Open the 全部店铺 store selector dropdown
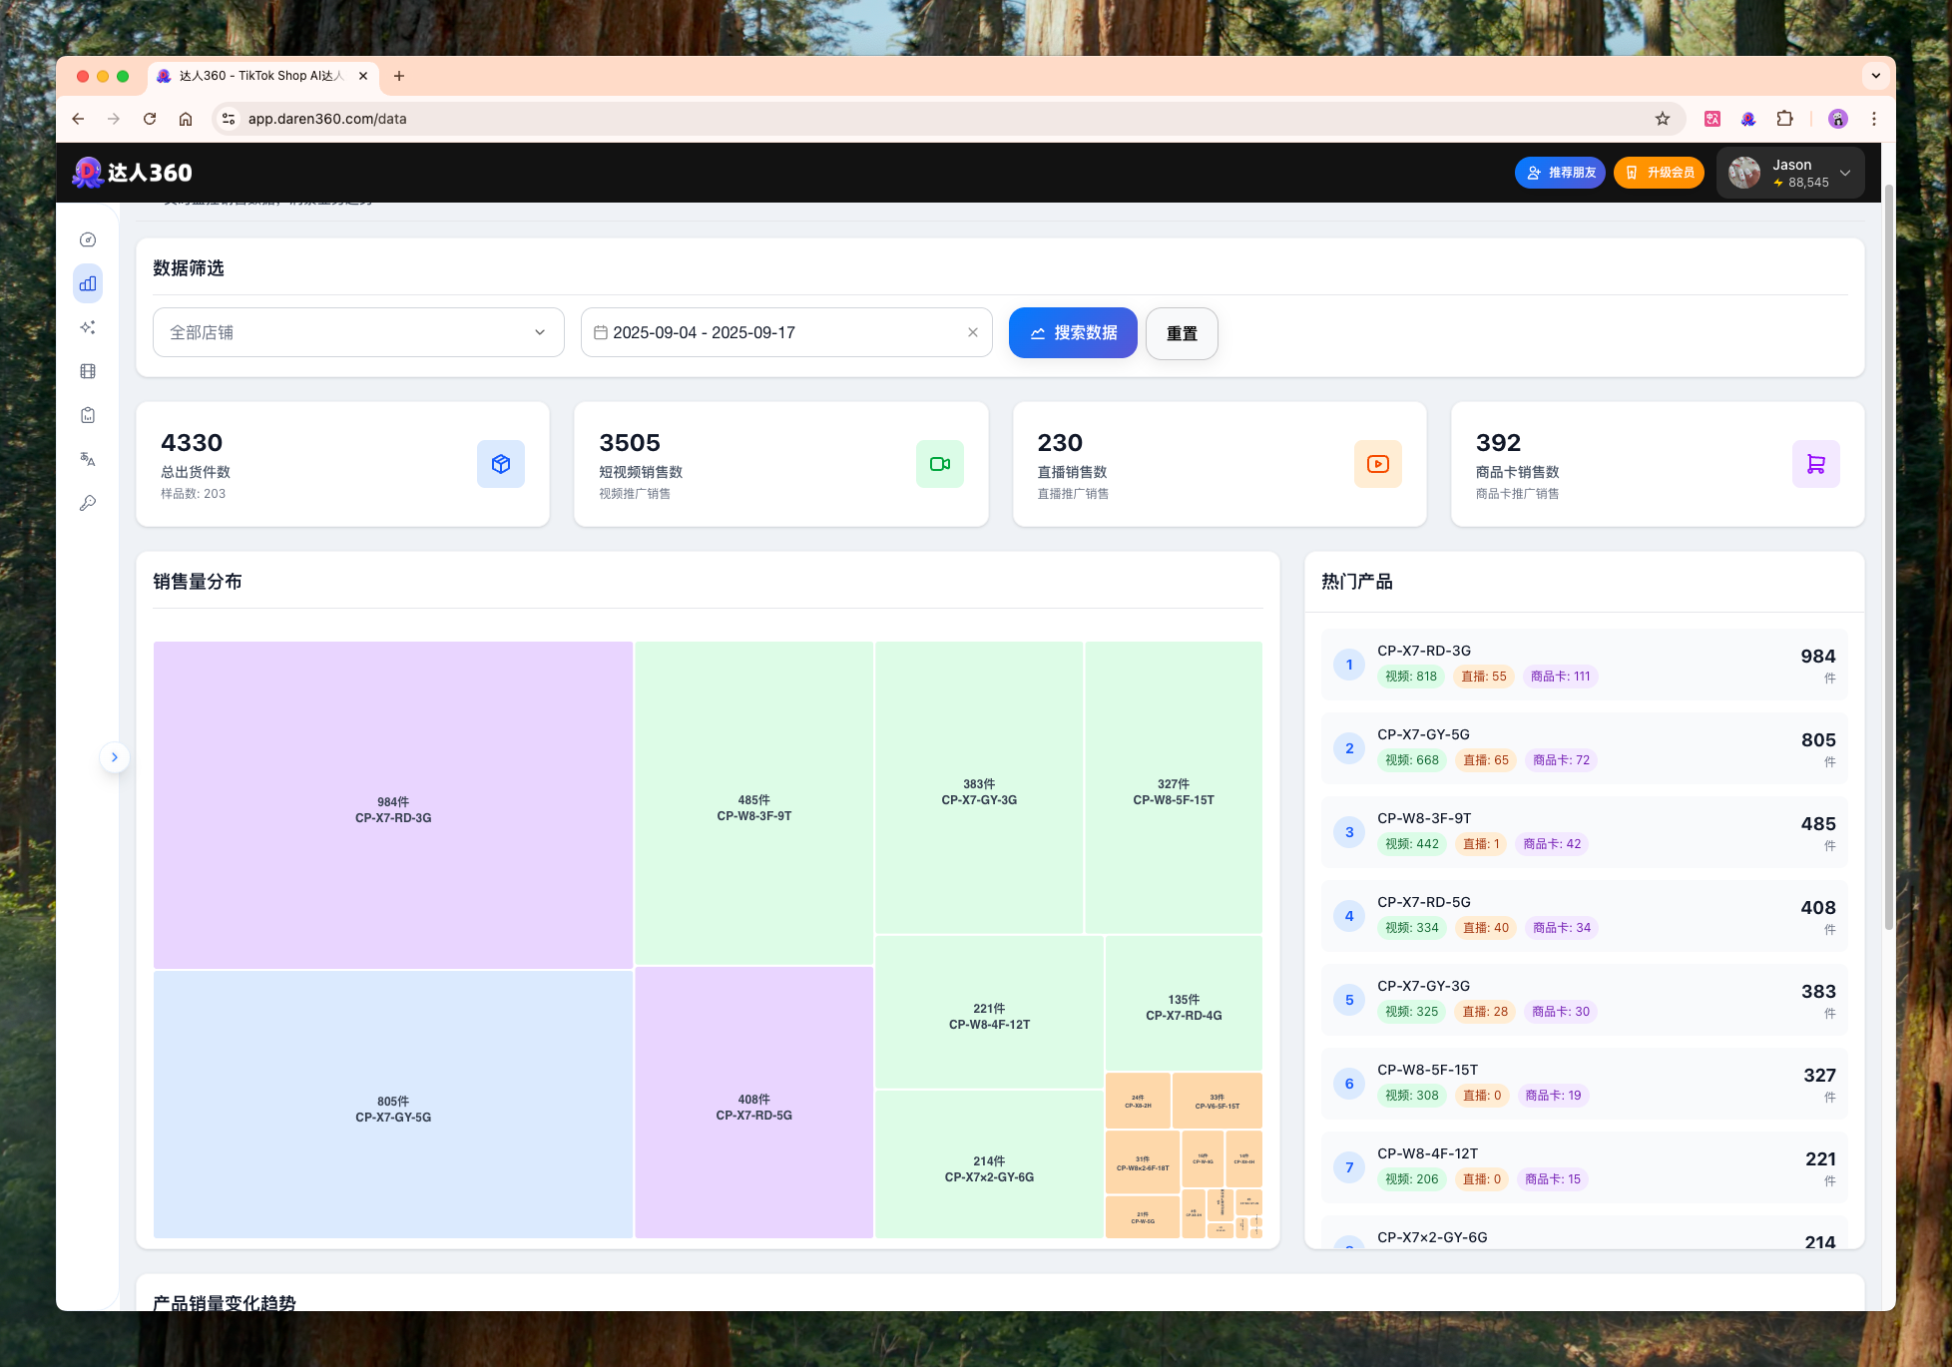The height and width of the screenshot is (1367, 1952). pos(357,332)
